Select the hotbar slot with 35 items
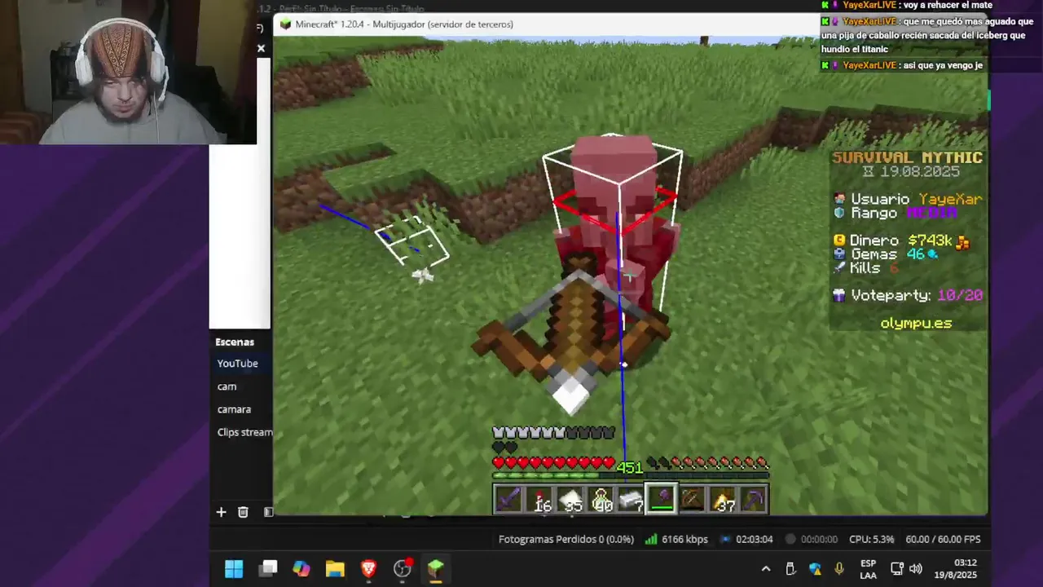Image resolution: width=1043 pixels, height=587 pixels. (570, 499)
